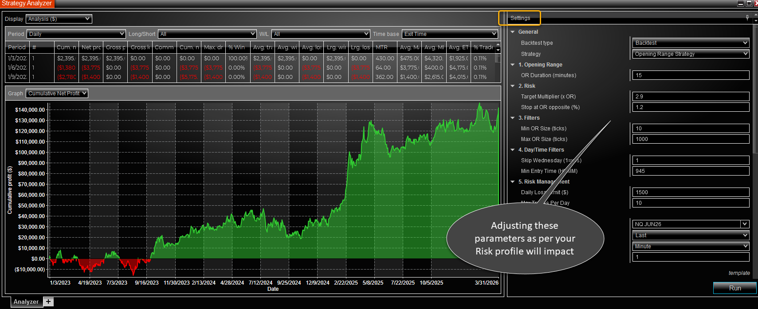Image resolution: width=758 pixels, height=309 pixels.
Task: Click the 100.00% win cell
Action: click(x=238, y=59)
